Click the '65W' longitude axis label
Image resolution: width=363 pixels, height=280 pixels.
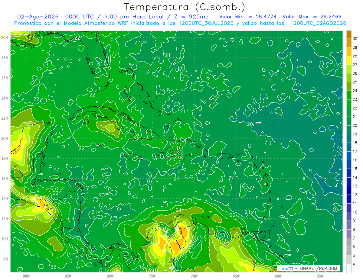[236, 276]
